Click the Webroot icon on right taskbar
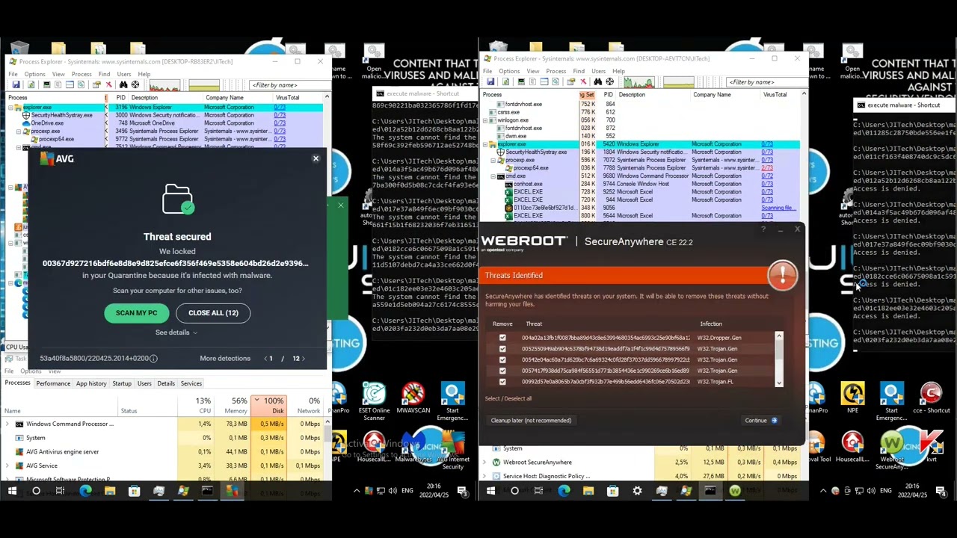The height and width of the screenshot is (538, 957). click(735, 491)
